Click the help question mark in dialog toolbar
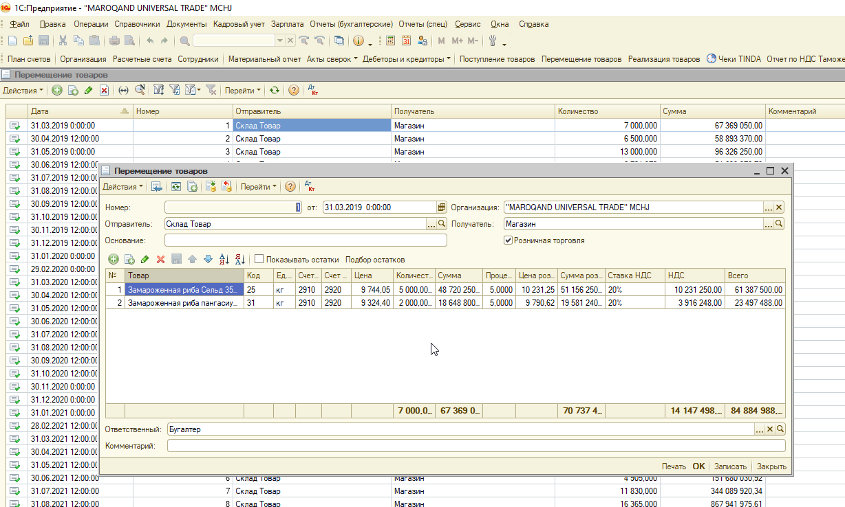845x507 pixels. coord(290,186)
